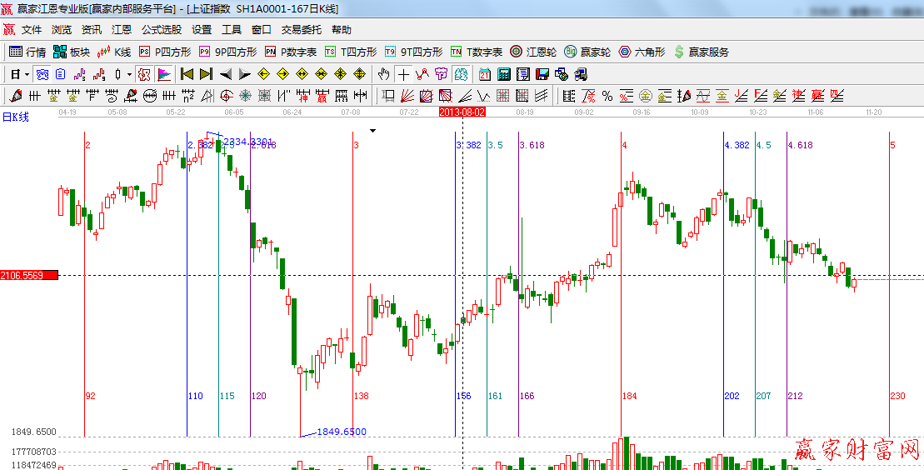Toggle the highlighted pink flag chart button

coord(163,74)
